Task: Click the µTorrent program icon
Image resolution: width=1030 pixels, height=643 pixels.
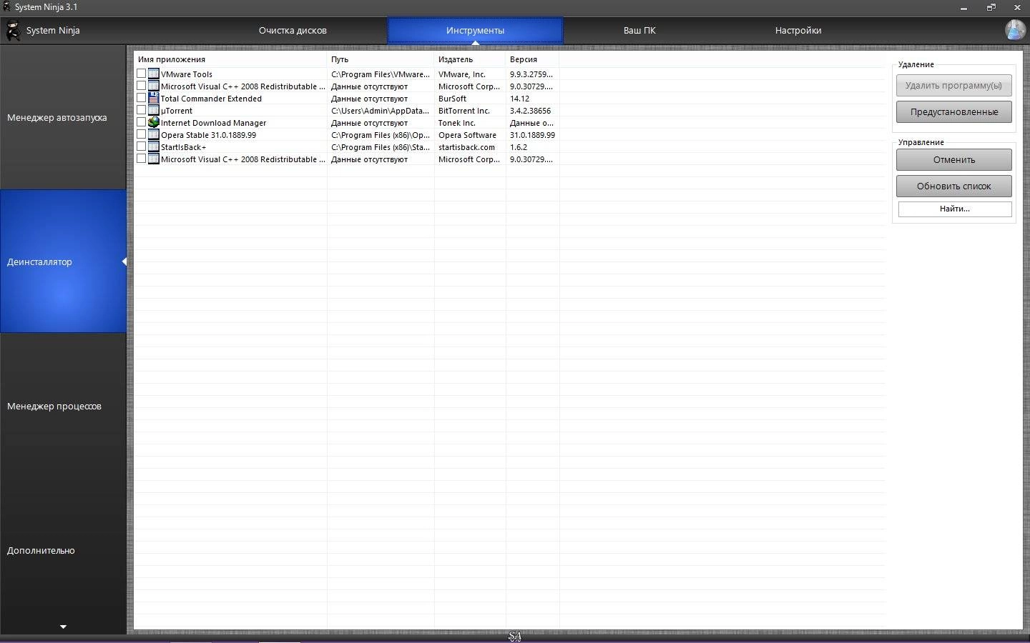Action: pos(153,110)
